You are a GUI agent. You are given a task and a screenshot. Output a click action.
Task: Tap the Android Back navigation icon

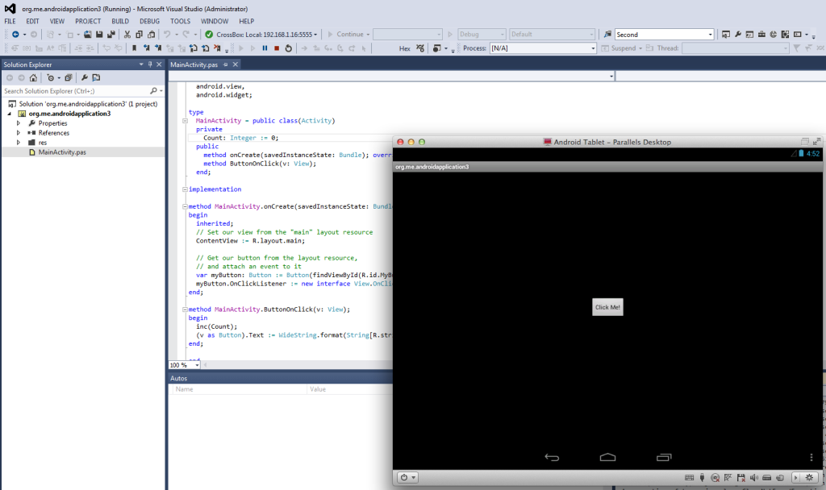click(x=552, y=458)
